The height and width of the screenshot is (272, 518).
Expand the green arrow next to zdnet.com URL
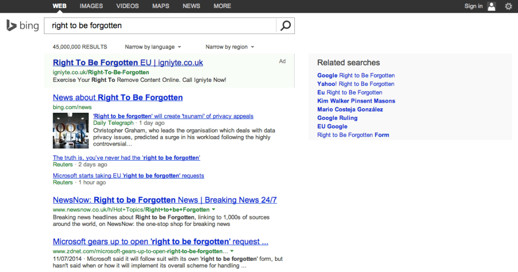(232, 251)
